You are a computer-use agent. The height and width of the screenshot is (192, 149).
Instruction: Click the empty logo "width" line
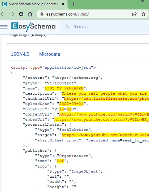click(x=62, y=182)
